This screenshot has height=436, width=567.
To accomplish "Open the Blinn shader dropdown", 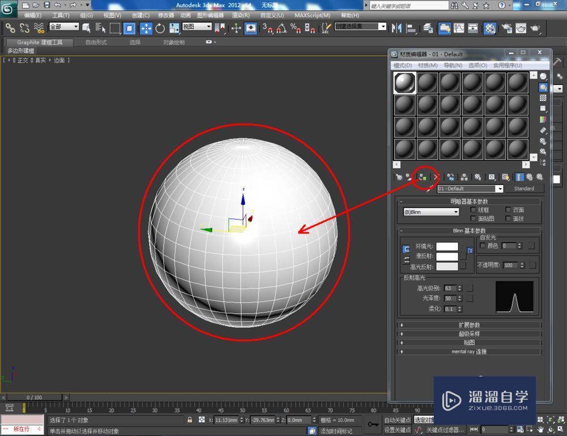I will pos(431,211).
